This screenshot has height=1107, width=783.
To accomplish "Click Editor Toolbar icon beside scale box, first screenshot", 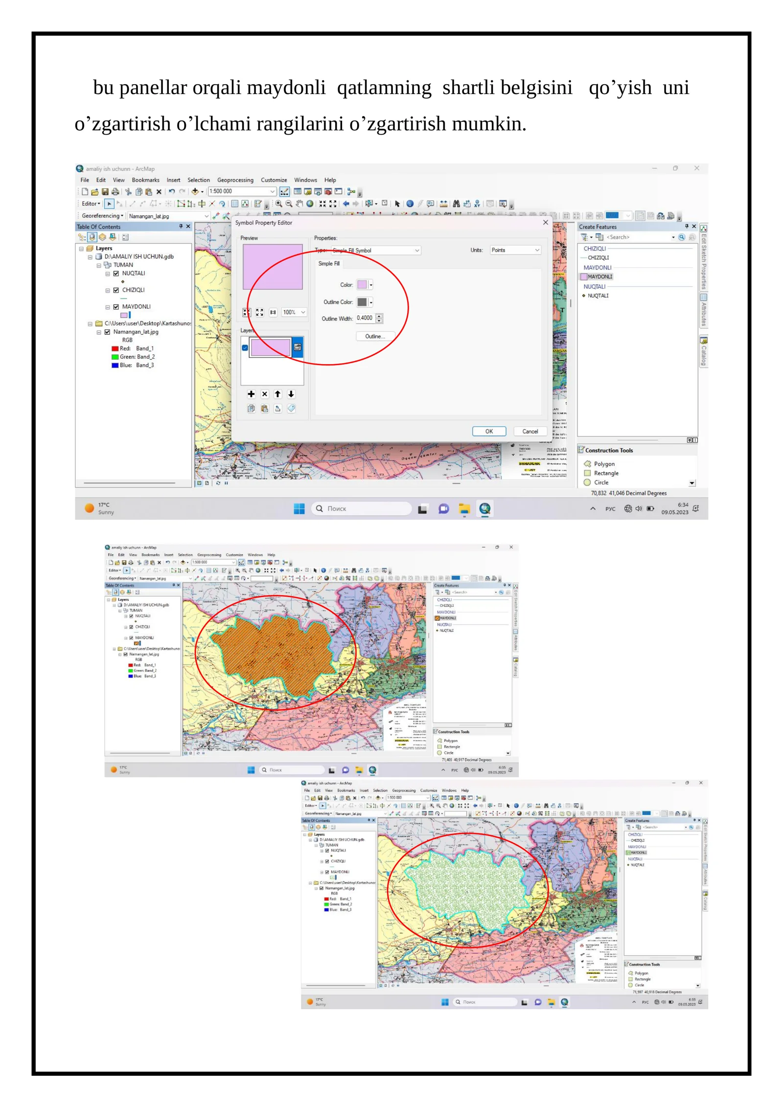I will tap(284, 191).
